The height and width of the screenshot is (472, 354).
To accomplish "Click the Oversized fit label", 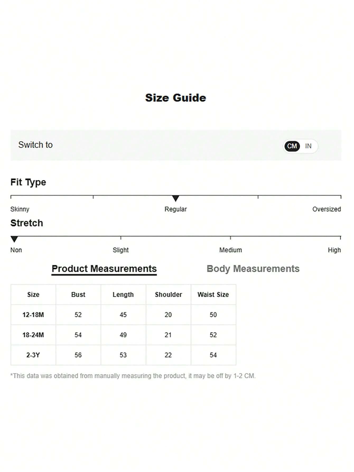I will click(x=327, y=209).
